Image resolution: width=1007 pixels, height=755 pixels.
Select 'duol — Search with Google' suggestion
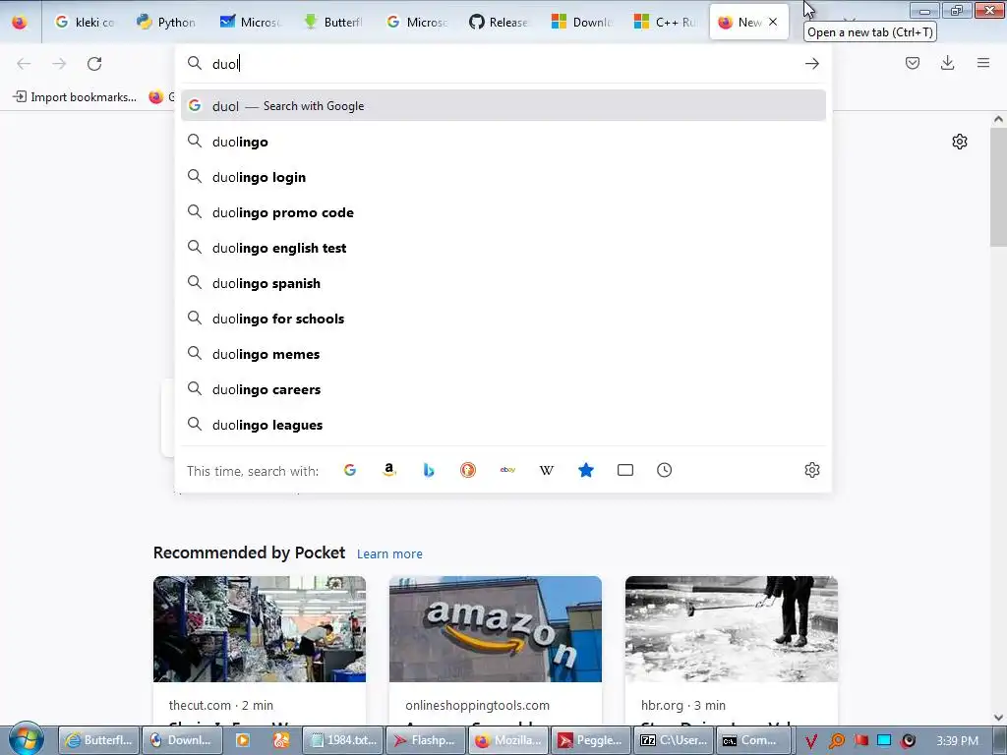[503, 106]
